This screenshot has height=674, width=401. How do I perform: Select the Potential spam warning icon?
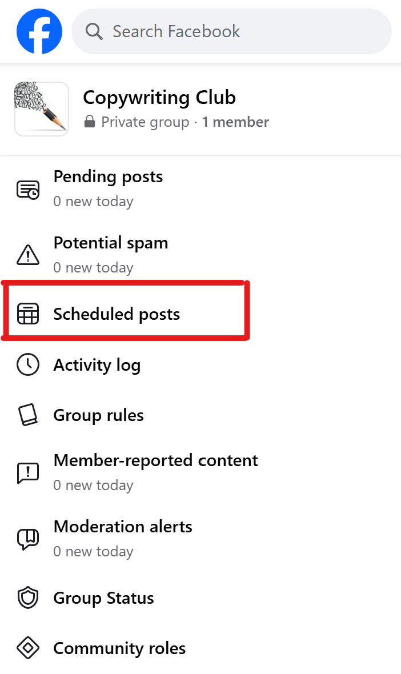tap(27, 254)
